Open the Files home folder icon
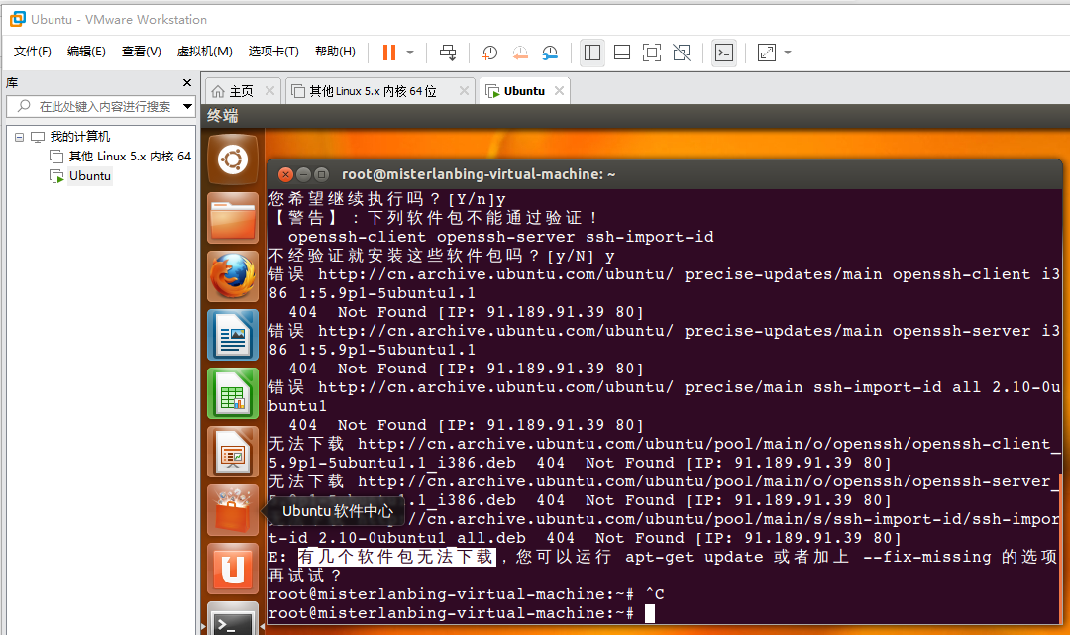1070x635 pixels. (x=232, y=217)
